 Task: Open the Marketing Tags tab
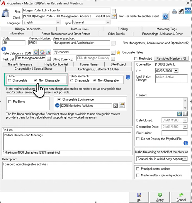166,29
